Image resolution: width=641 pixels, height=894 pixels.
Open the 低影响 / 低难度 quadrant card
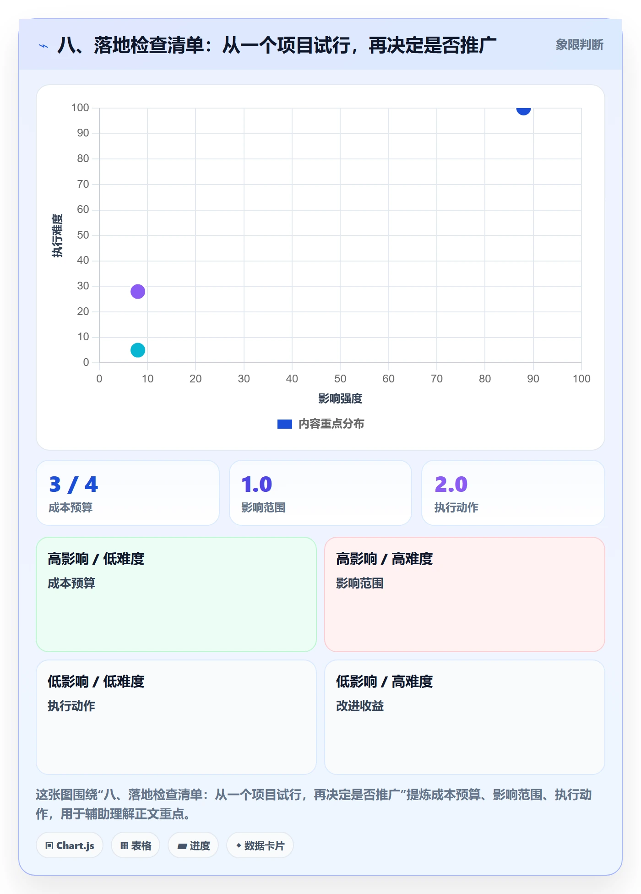tap(176, 717)
